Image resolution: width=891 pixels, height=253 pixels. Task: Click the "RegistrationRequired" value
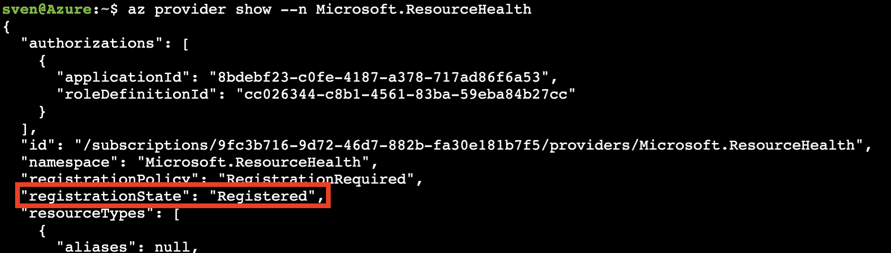[x=316, y=179]
